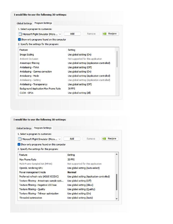Click Remove button in upper panel
Screen dimensions: 173x224
(x=91, y=34)
